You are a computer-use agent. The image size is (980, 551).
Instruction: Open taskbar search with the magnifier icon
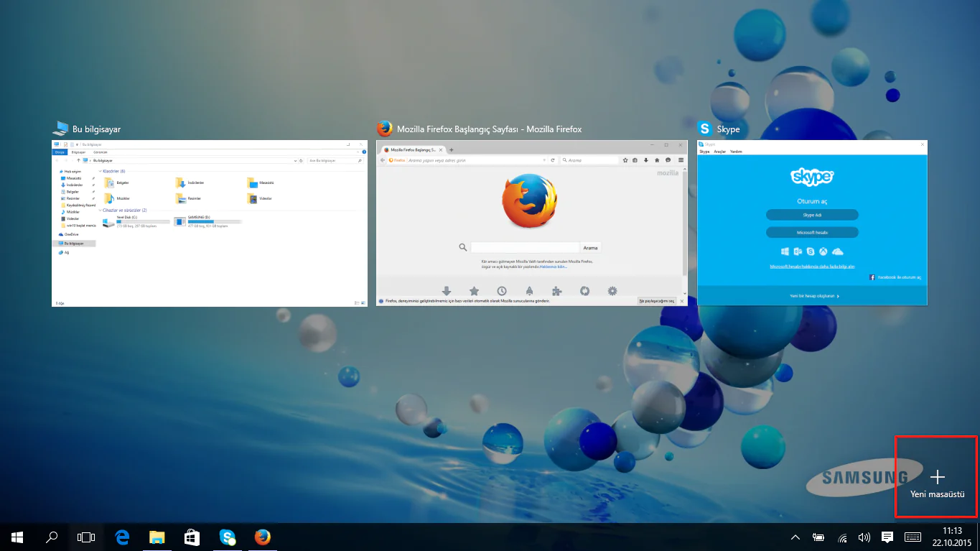click(x=52, y=537)
